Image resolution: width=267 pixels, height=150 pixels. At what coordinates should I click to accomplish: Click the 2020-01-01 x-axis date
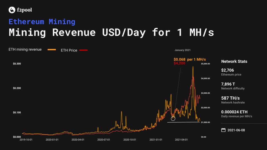(x=52, y=140)
